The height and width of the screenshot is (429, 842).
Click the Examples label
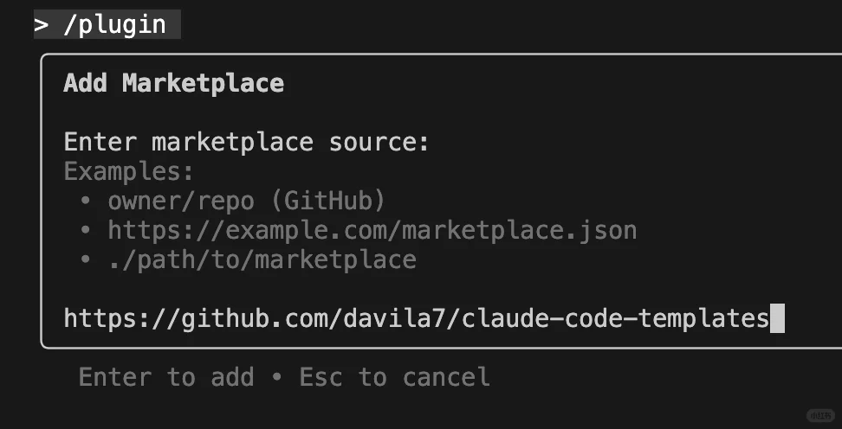(129, 171)
